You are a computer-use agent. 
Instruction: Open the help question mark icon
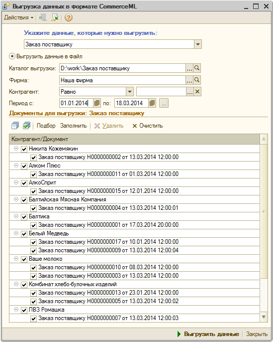point(68,17)
